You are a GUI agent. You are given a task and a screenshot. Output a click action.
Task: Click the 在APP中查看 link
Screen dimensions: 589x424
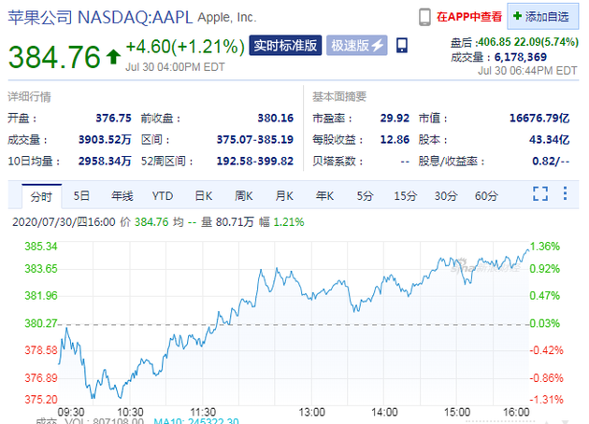(469, 17)
